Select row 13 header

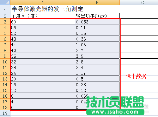(5, 79)
